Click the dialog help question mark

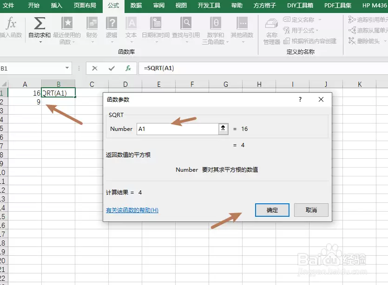tap(300, 100)
